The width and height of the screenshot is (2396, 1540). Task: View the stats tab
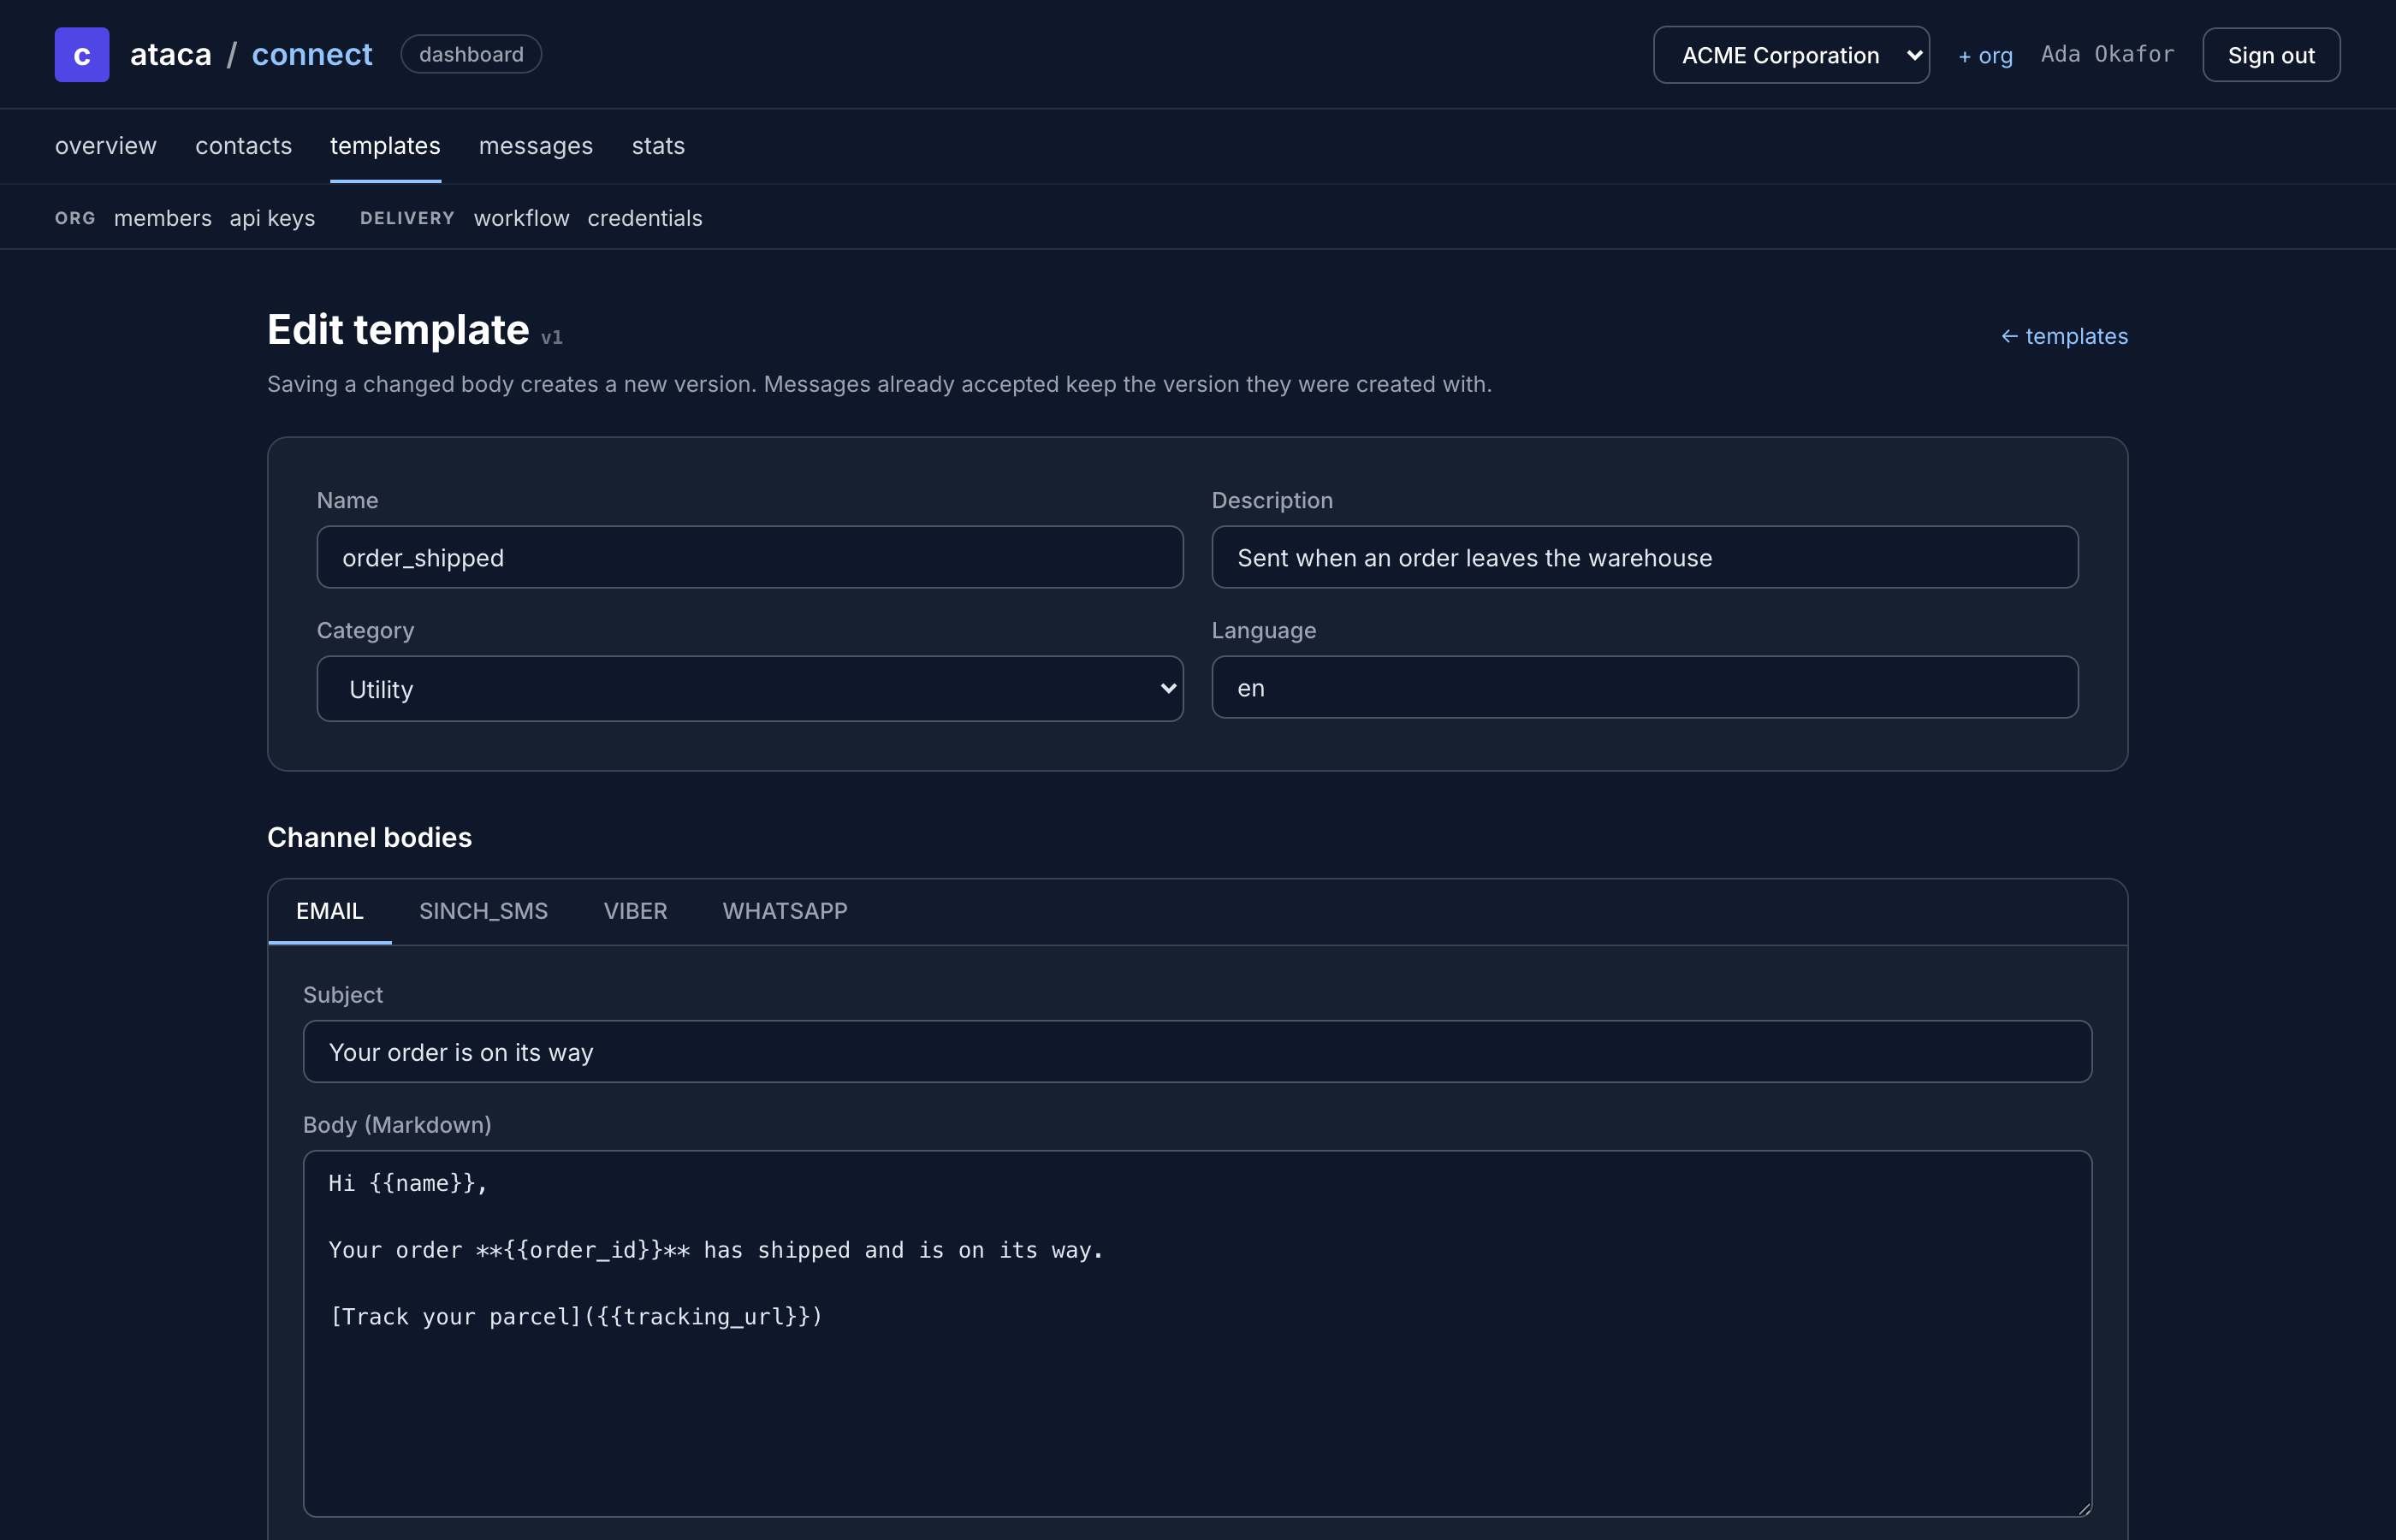click(x=658, y=146)
